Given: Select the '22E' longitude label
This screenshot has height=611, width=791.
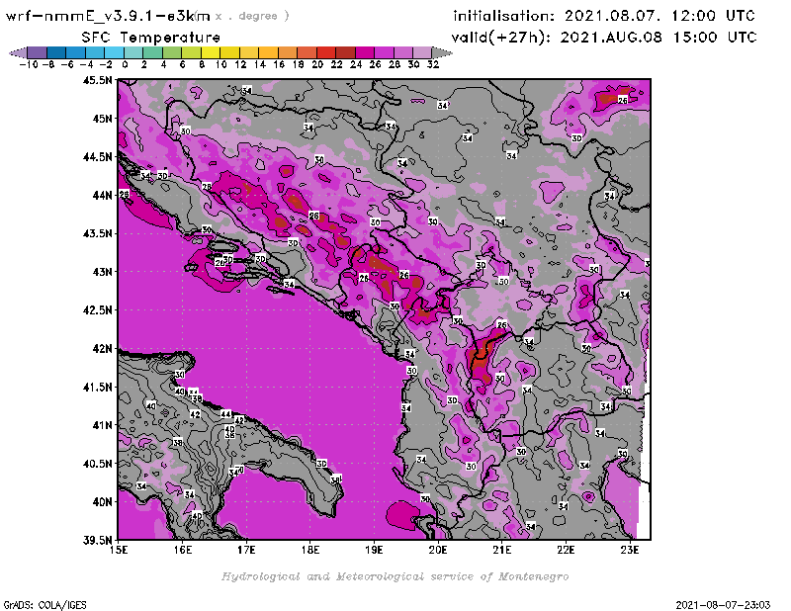Looking at the screenshot, I should click(x=566, y=550).
